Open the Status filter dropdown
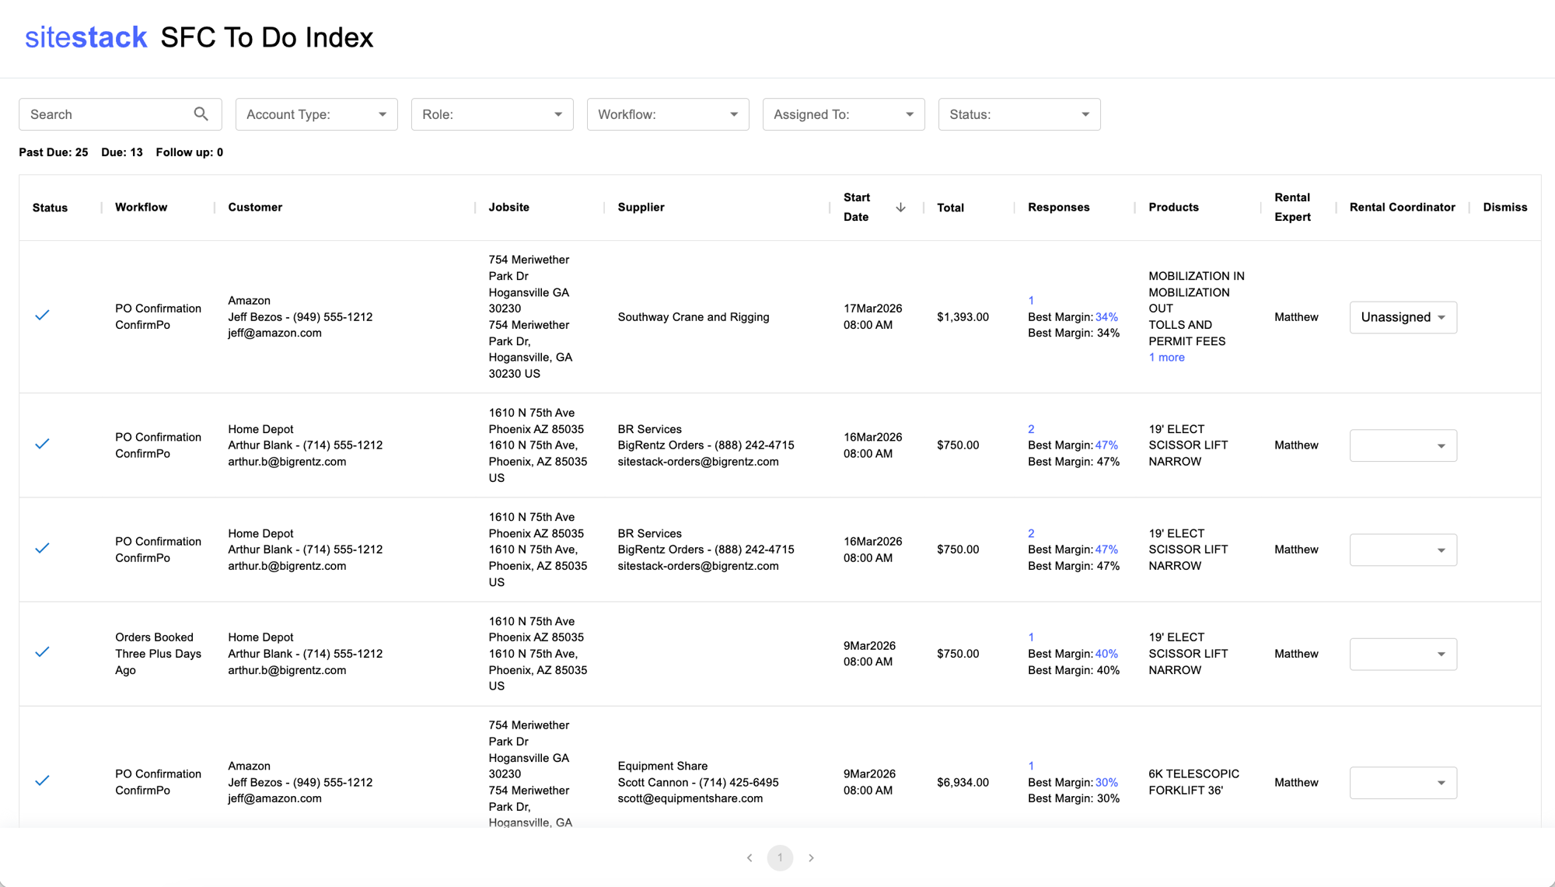The width and height of the screenshot is (1555, 887). 1019,114
